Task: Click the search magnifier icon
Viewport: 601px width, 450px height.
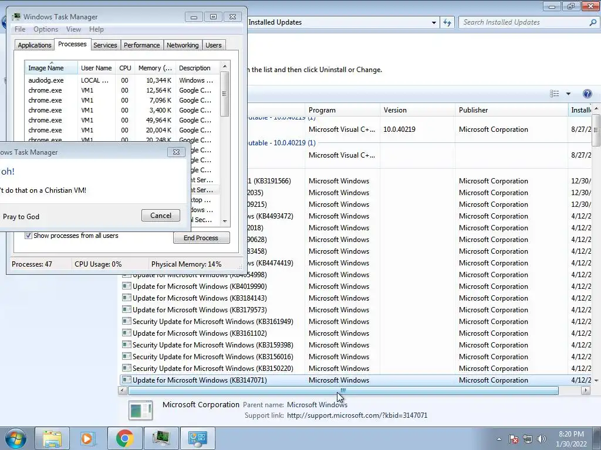Action: click(x=593, y=23)
